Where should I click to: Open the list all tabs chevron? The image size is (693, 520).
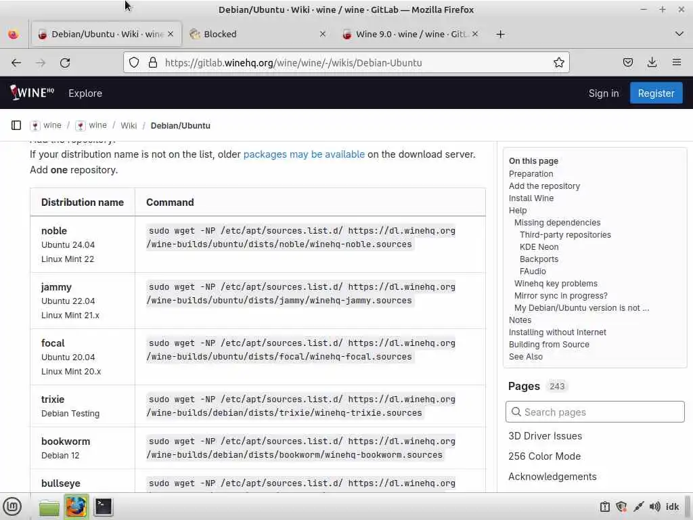(x=679, y=34)
